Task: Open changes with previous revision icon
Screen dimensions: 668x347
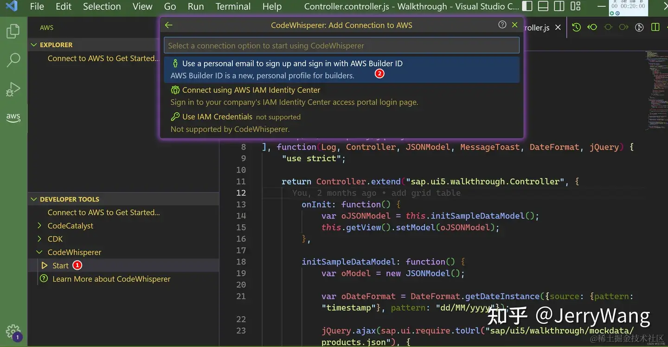Action: click(592, 27)
